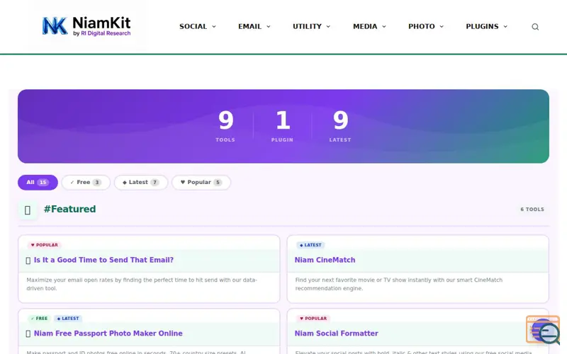Open the MEDIA navigation menu
The height and width of the screenshot is (354, 567).
(x=365, y=26)
